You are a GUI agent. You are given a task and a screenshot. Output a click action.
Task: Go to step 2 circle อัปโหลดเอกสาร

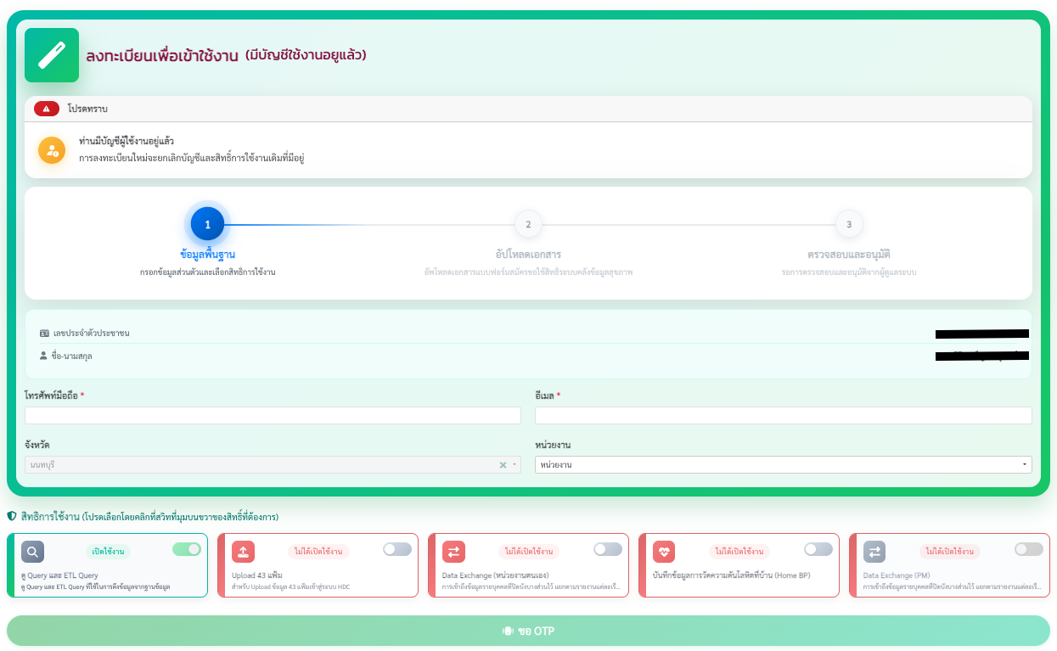(528, 224)
